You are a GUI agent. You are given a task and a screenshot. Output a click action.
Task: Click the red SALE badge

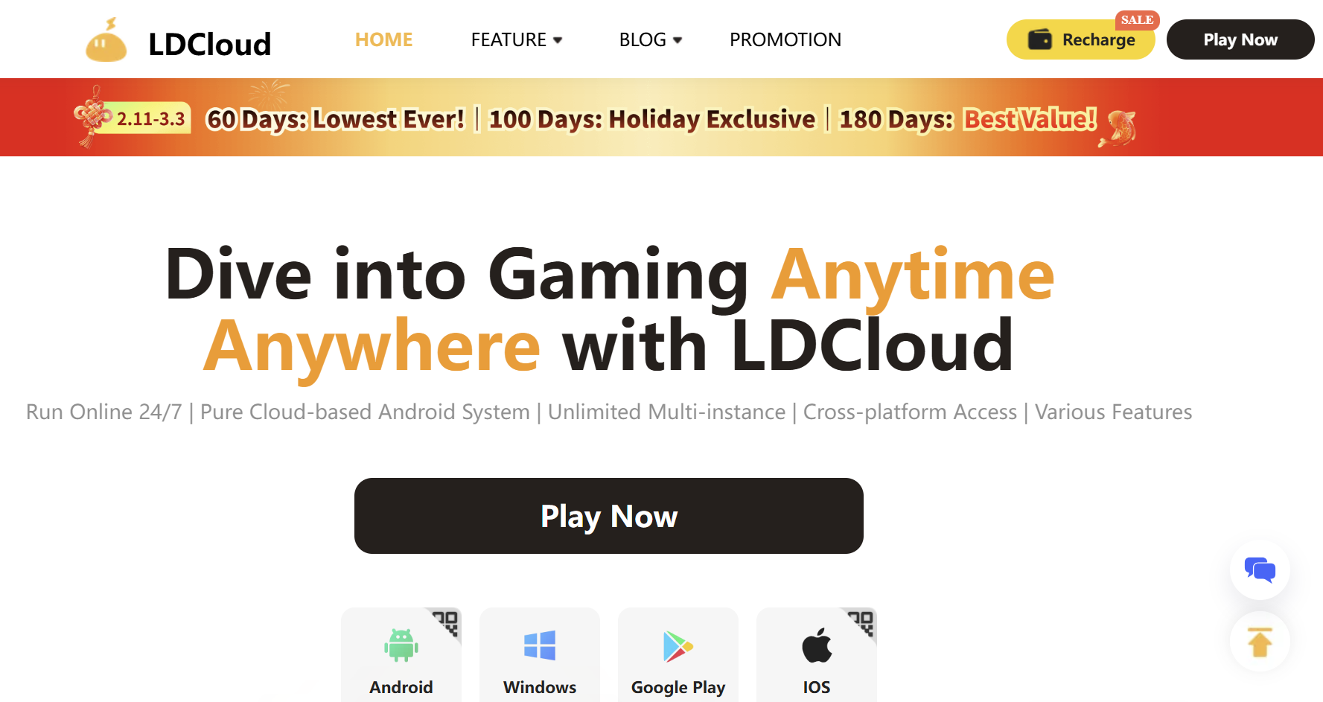(1137, 20)
